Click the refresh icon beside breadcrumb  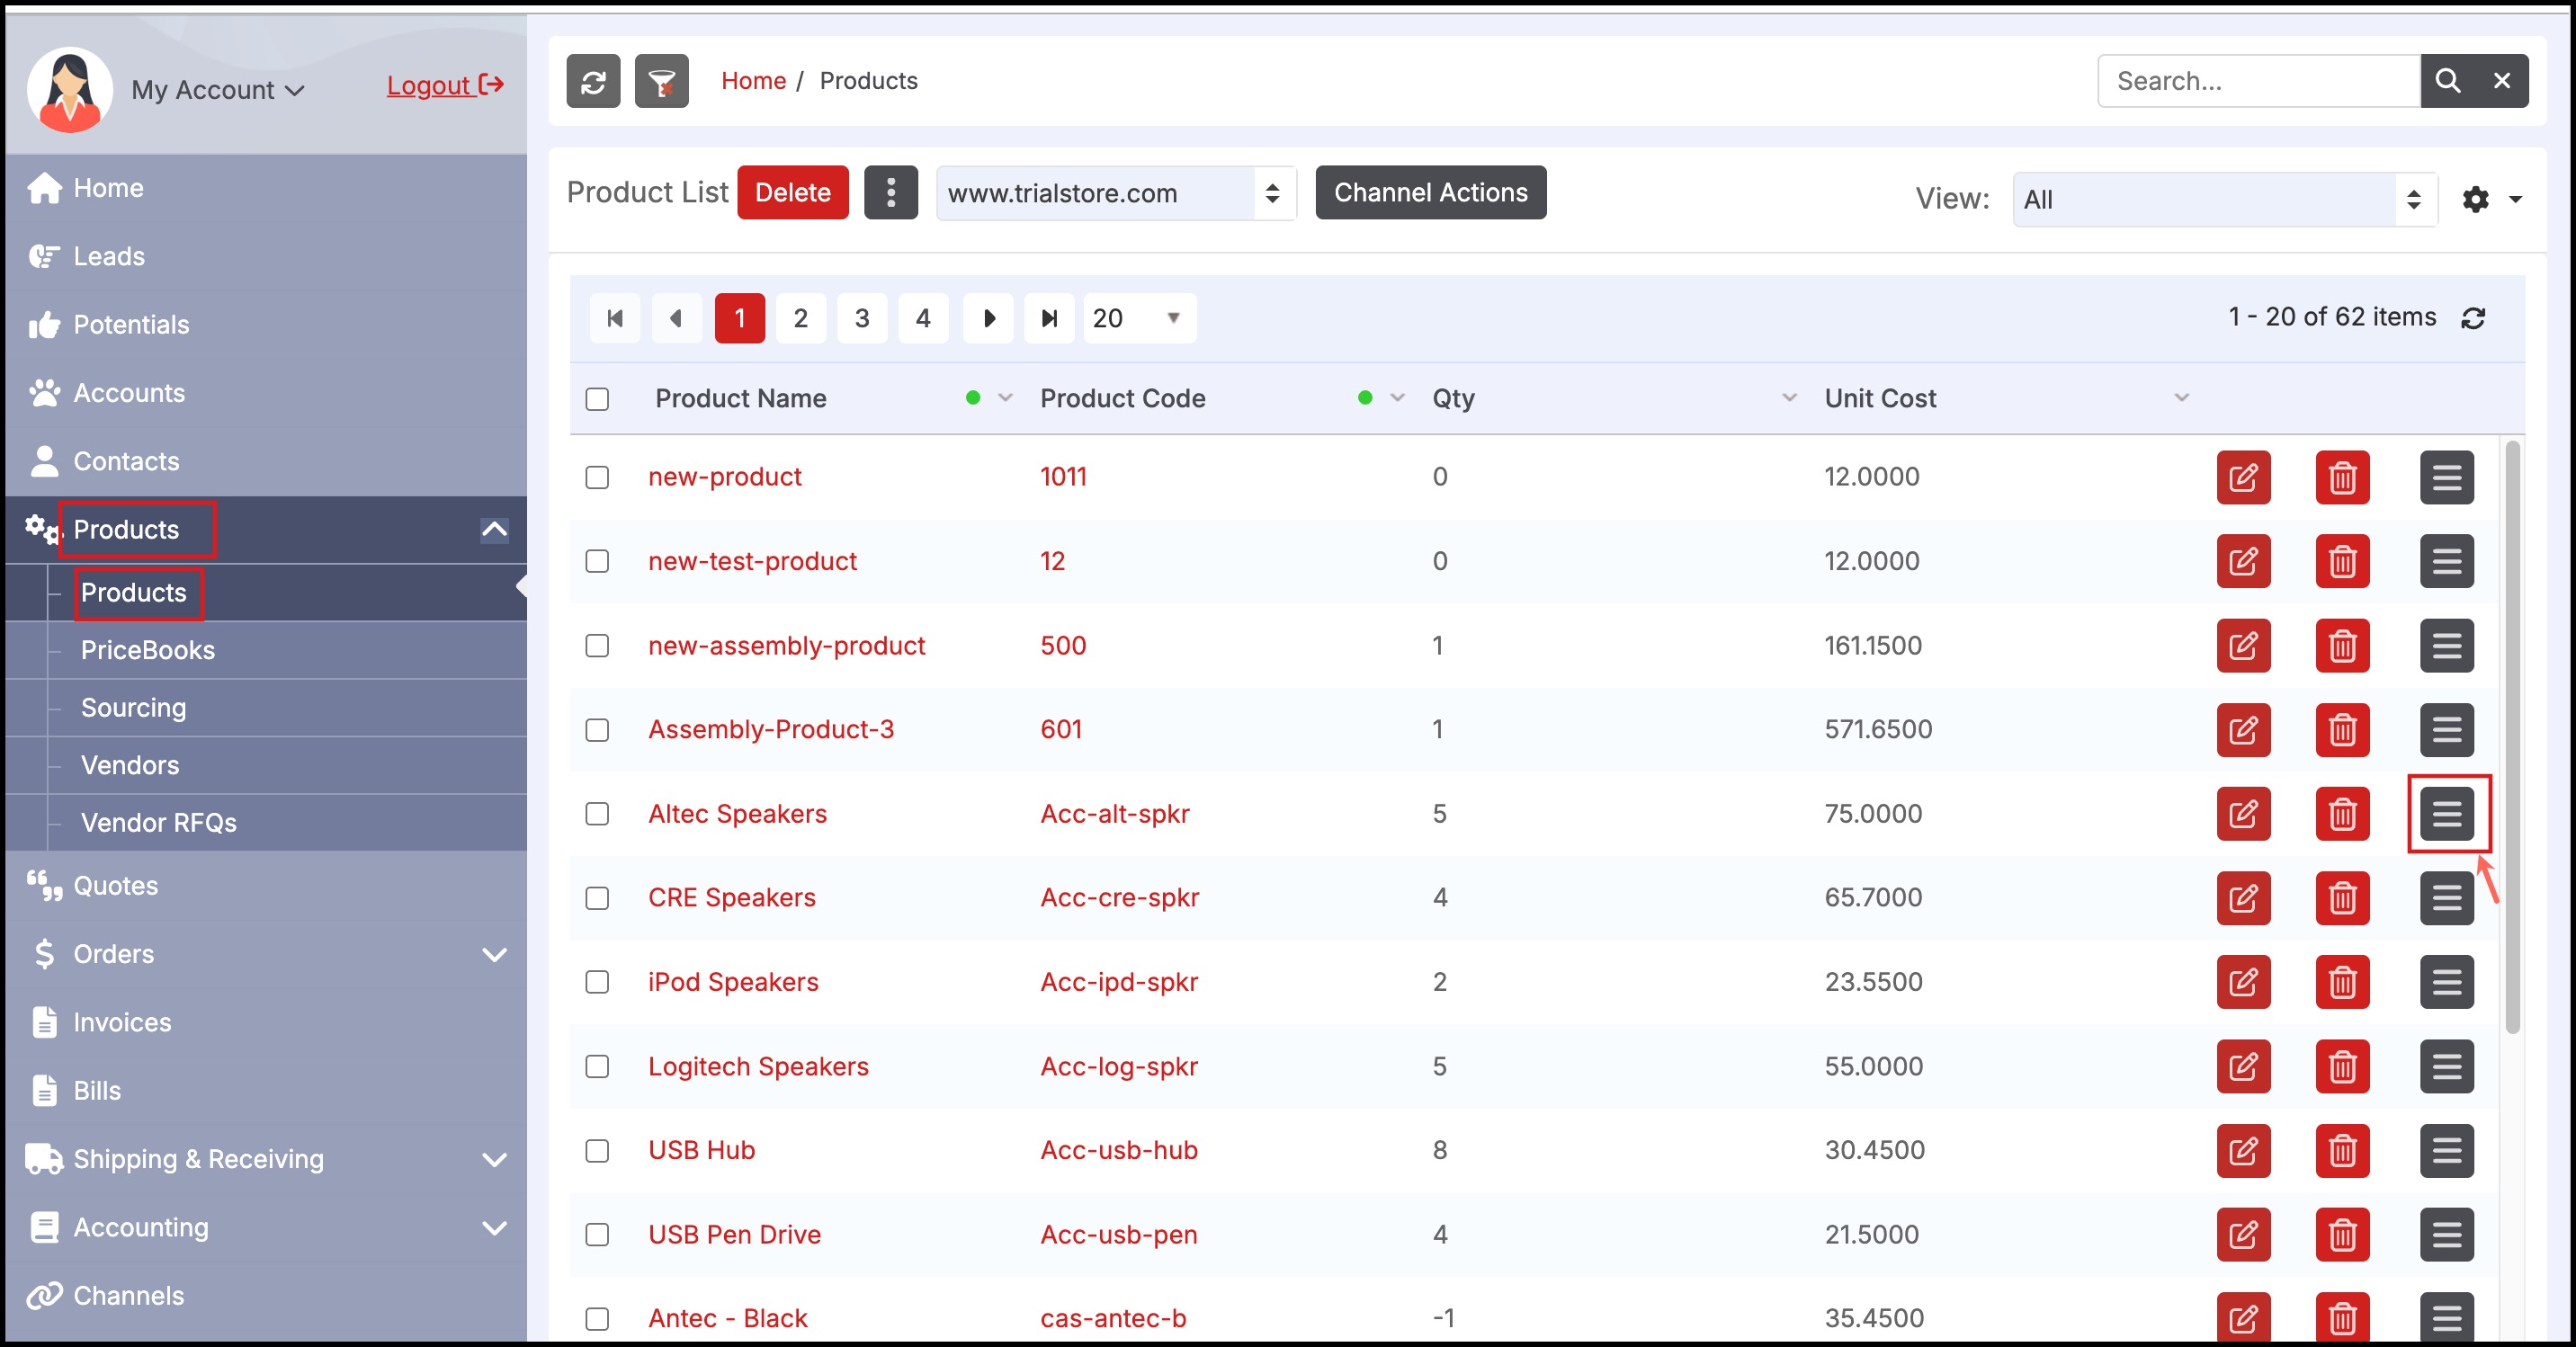point(593,81)
